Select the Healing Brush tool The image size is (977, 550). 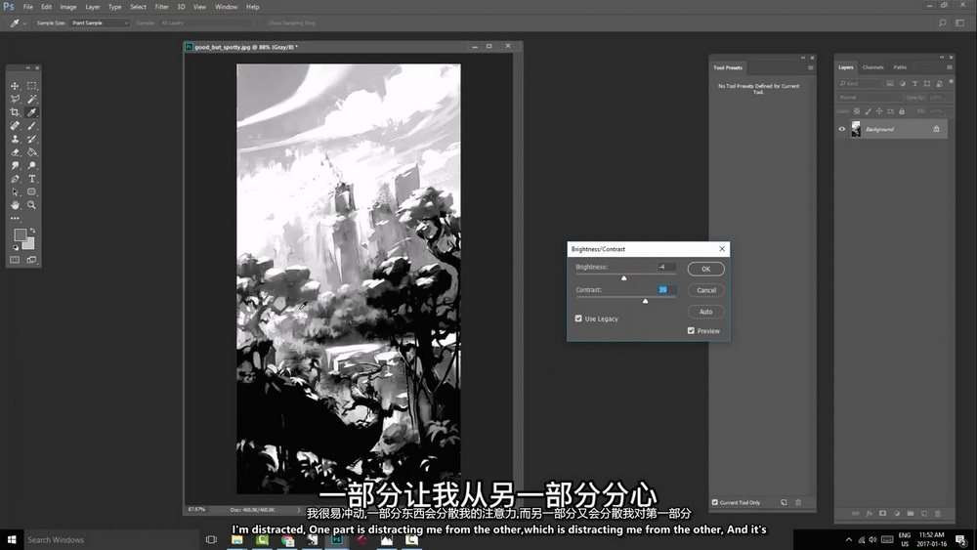click(x=15, y=126)
